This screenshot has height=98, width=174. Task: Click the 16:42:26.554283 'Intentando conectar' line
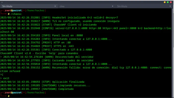click(x=56, y=39)
